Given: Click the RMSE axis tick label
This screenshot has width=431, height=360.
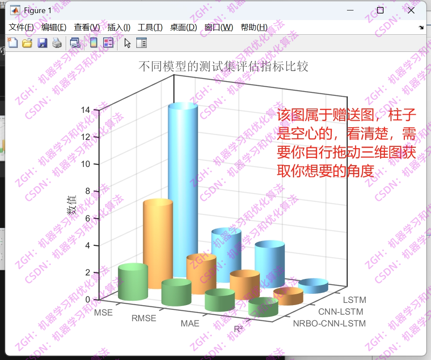Looking at the screenshot, I should (x=144, y=318).
